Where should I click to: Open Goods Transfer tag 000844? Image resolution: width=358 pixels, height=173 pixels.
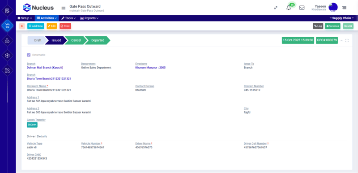click(x=32, y=125)
